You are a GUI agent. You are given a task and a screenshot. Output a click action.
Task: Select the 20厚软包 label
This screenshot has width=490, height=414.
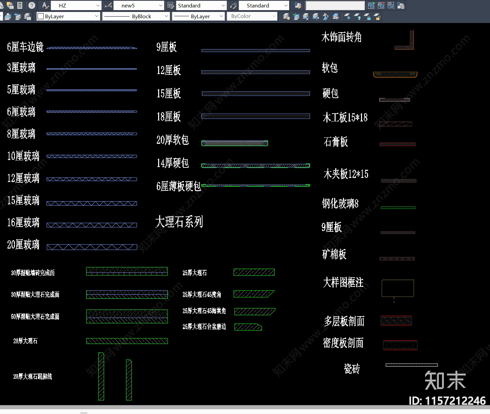tap(173, 140)
